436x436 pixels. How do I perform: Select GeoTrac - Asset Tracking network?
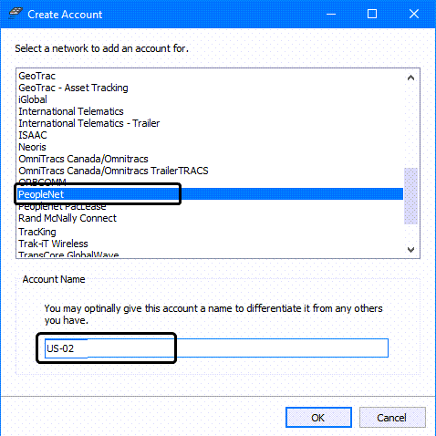tap(211, 88)
